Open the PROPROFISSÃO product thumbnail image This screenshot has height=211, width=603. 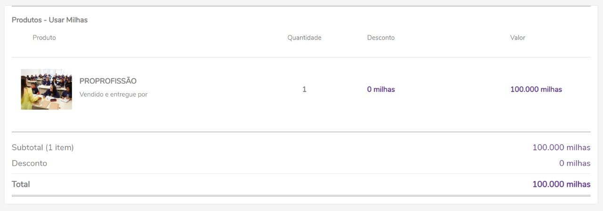coord(46,89)
